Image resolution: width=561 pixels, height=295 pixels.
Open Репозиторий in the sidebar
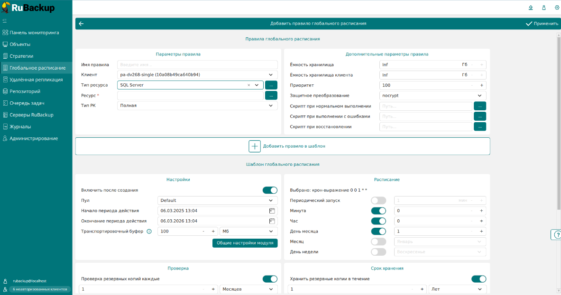pyautogui.click(x=25, y=91)
